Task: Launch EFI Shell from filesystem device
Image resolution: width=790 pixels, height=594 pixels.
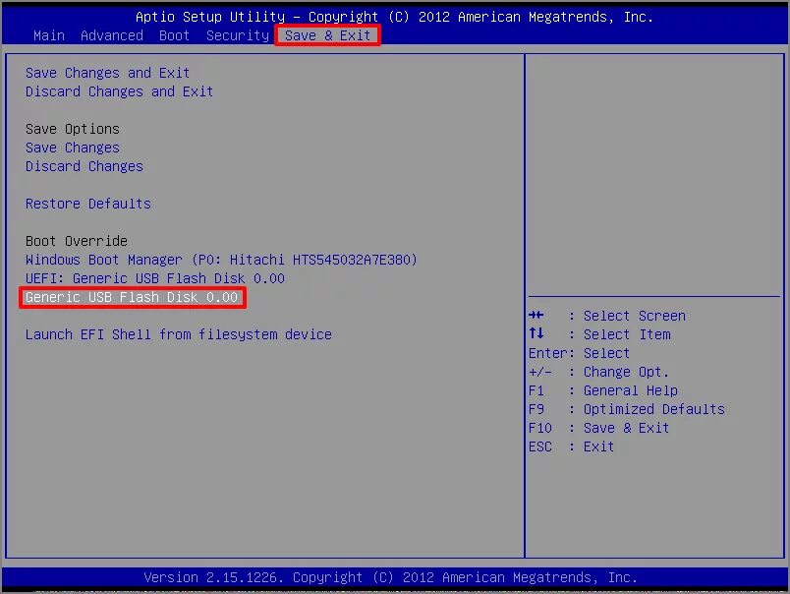Action: pos(179,334)
